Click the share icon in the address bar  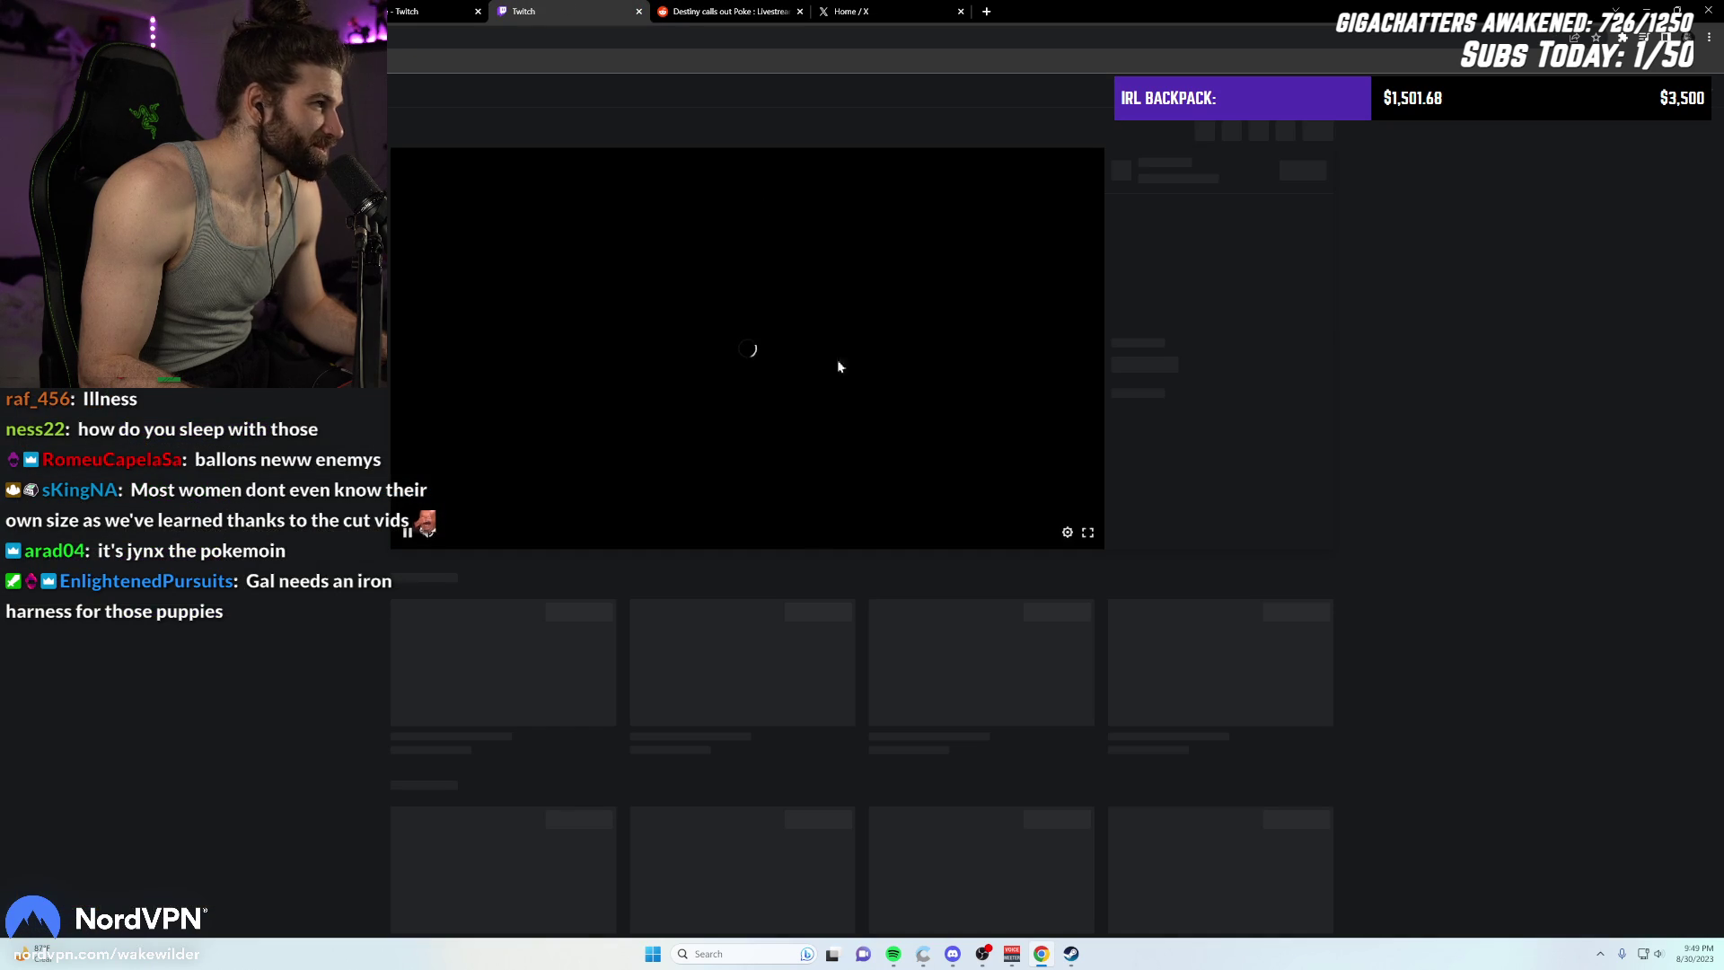[x=1575, y=38]
